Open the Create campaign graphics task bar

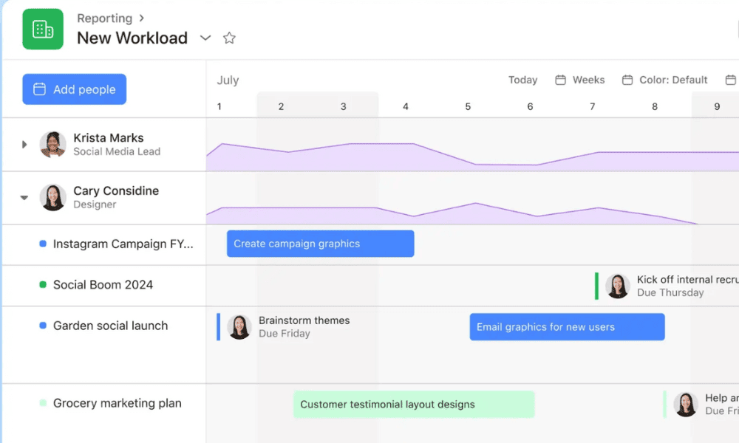[320, 244]
